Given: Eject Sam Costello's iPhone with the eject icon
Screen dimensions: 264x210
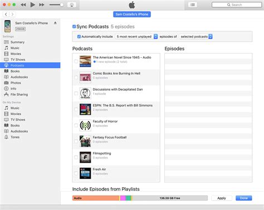Looking at the screenshot, I should pyautogui.click(x=55, y=23).
